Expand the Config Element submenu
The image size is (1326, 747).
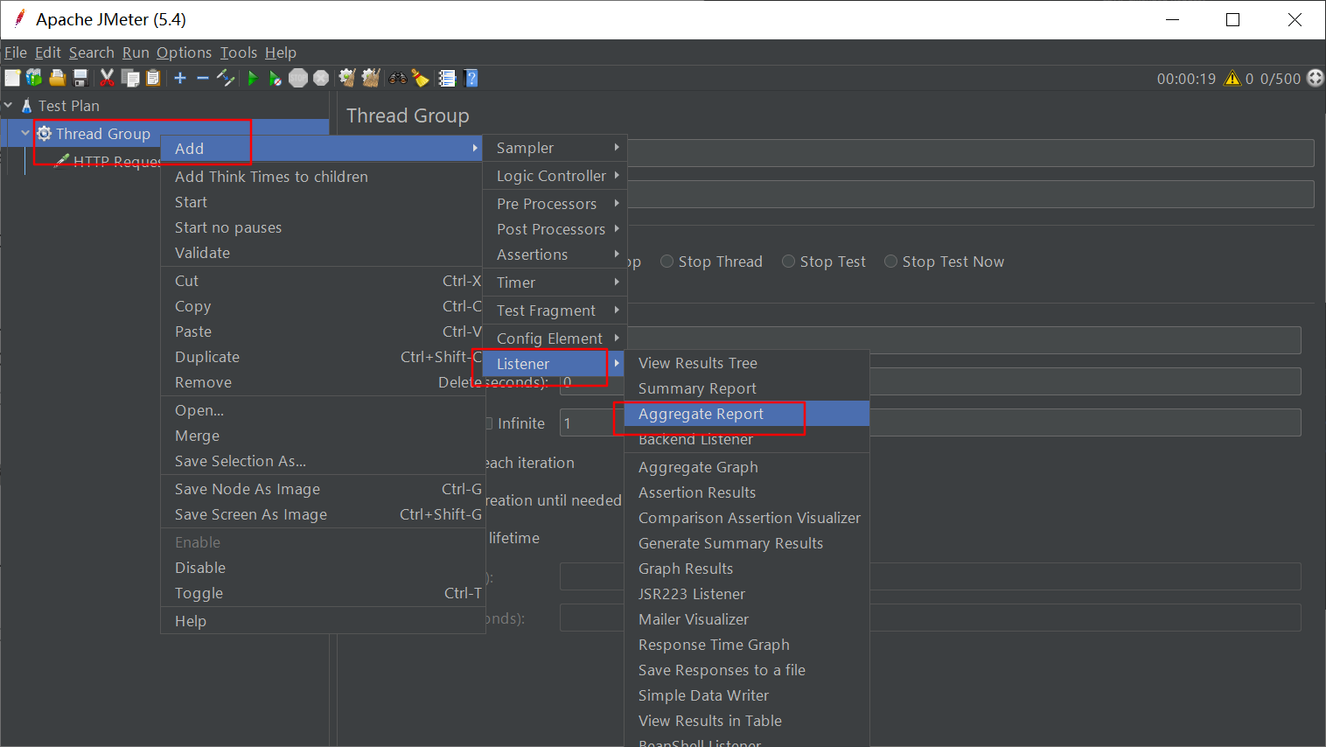[553, 339]
